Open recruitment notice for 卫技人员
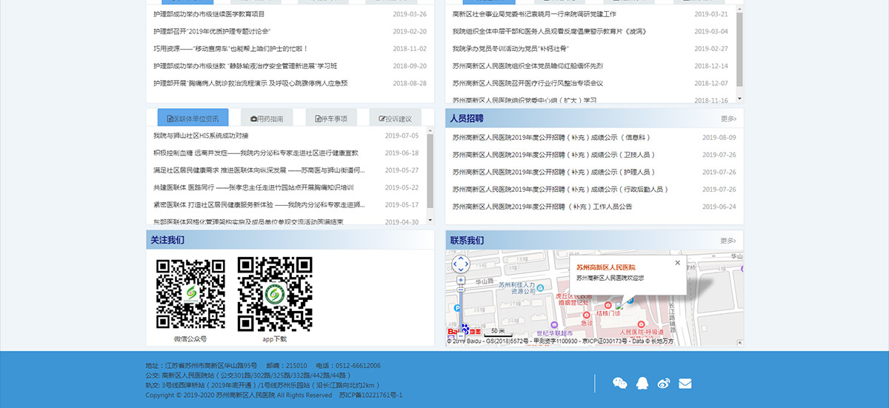 (x=554, y=155)
